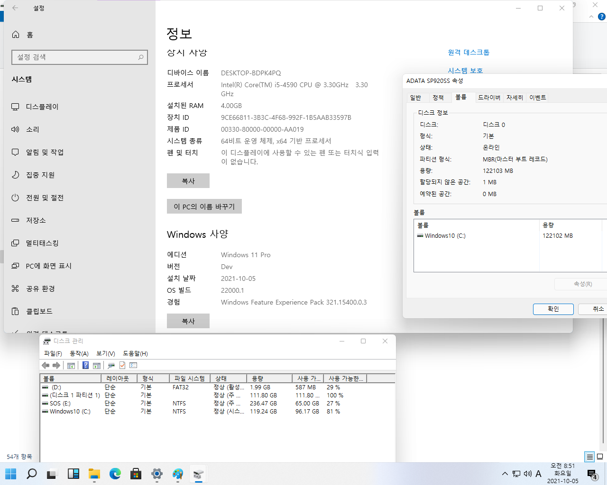Select 볼륨 tab in ADATA properties
The width and height of the screenshot is (607, 485).
(x=461, y=97)
